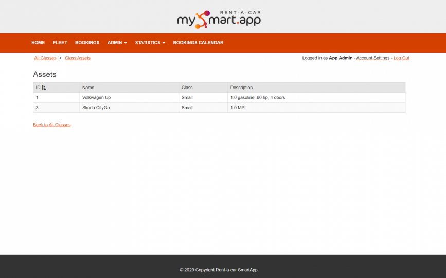Image resolution: width=446 pixels, height=278 pixels.
Task: Open Account Settings link
Action: (372, 58)
